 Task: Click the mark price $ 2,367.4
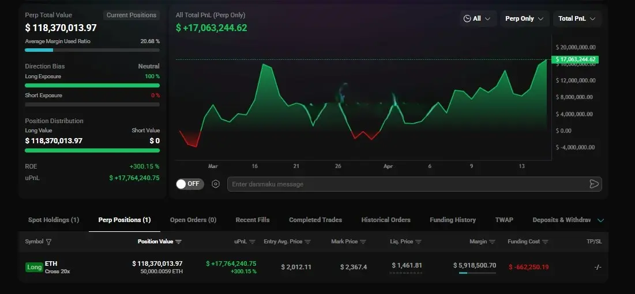[354, 268]
